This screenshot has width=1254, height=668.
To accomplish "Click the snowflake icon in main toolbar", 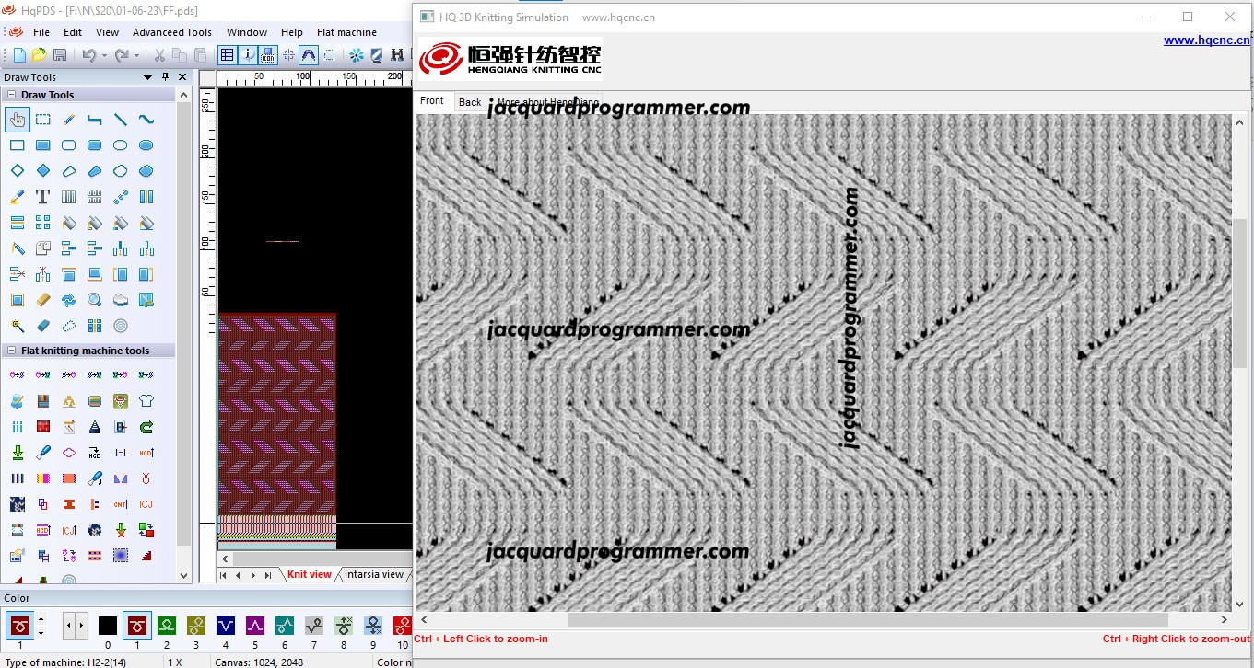I will coord(357,55).
